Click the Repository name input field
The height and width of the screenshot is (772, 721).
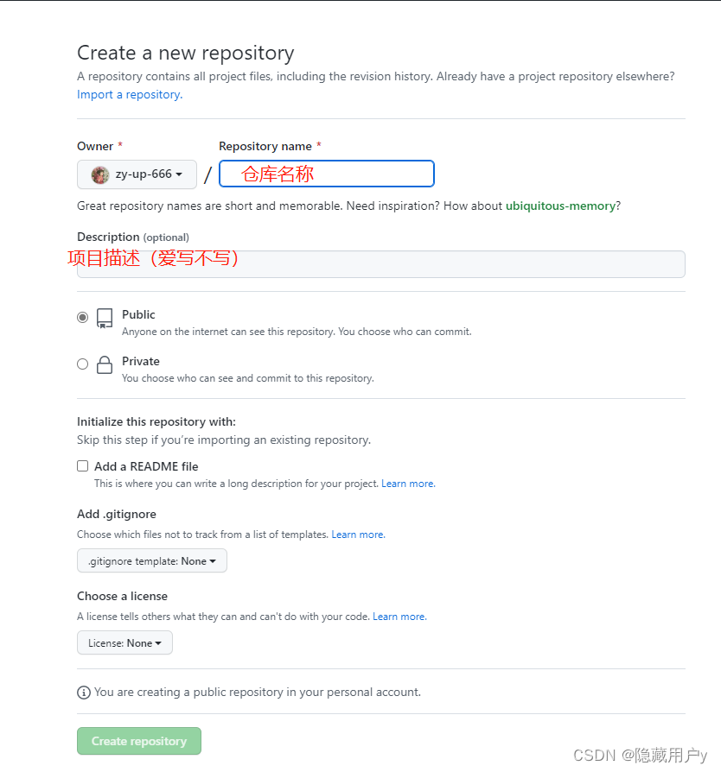pos(326,174)
